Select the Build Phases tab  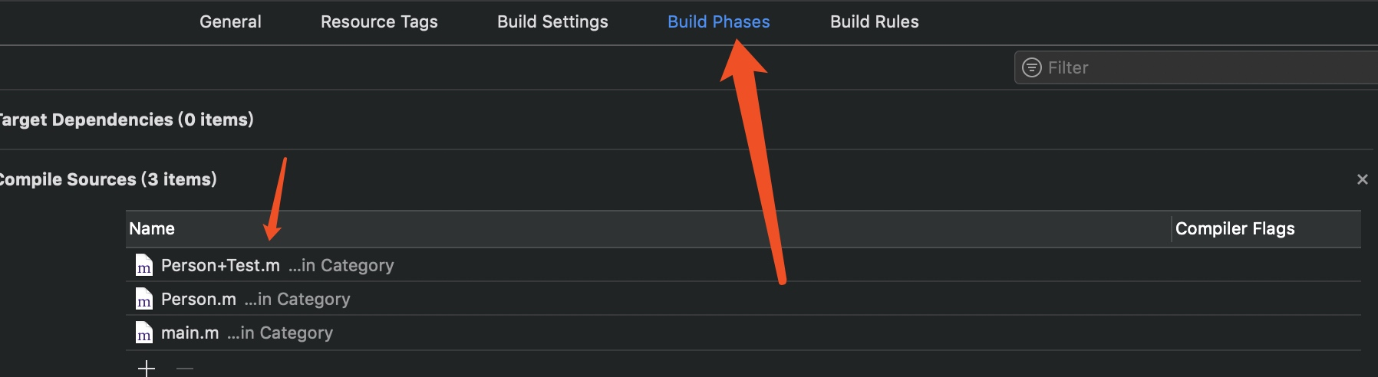pyautogui.click(x=718, y=21)
